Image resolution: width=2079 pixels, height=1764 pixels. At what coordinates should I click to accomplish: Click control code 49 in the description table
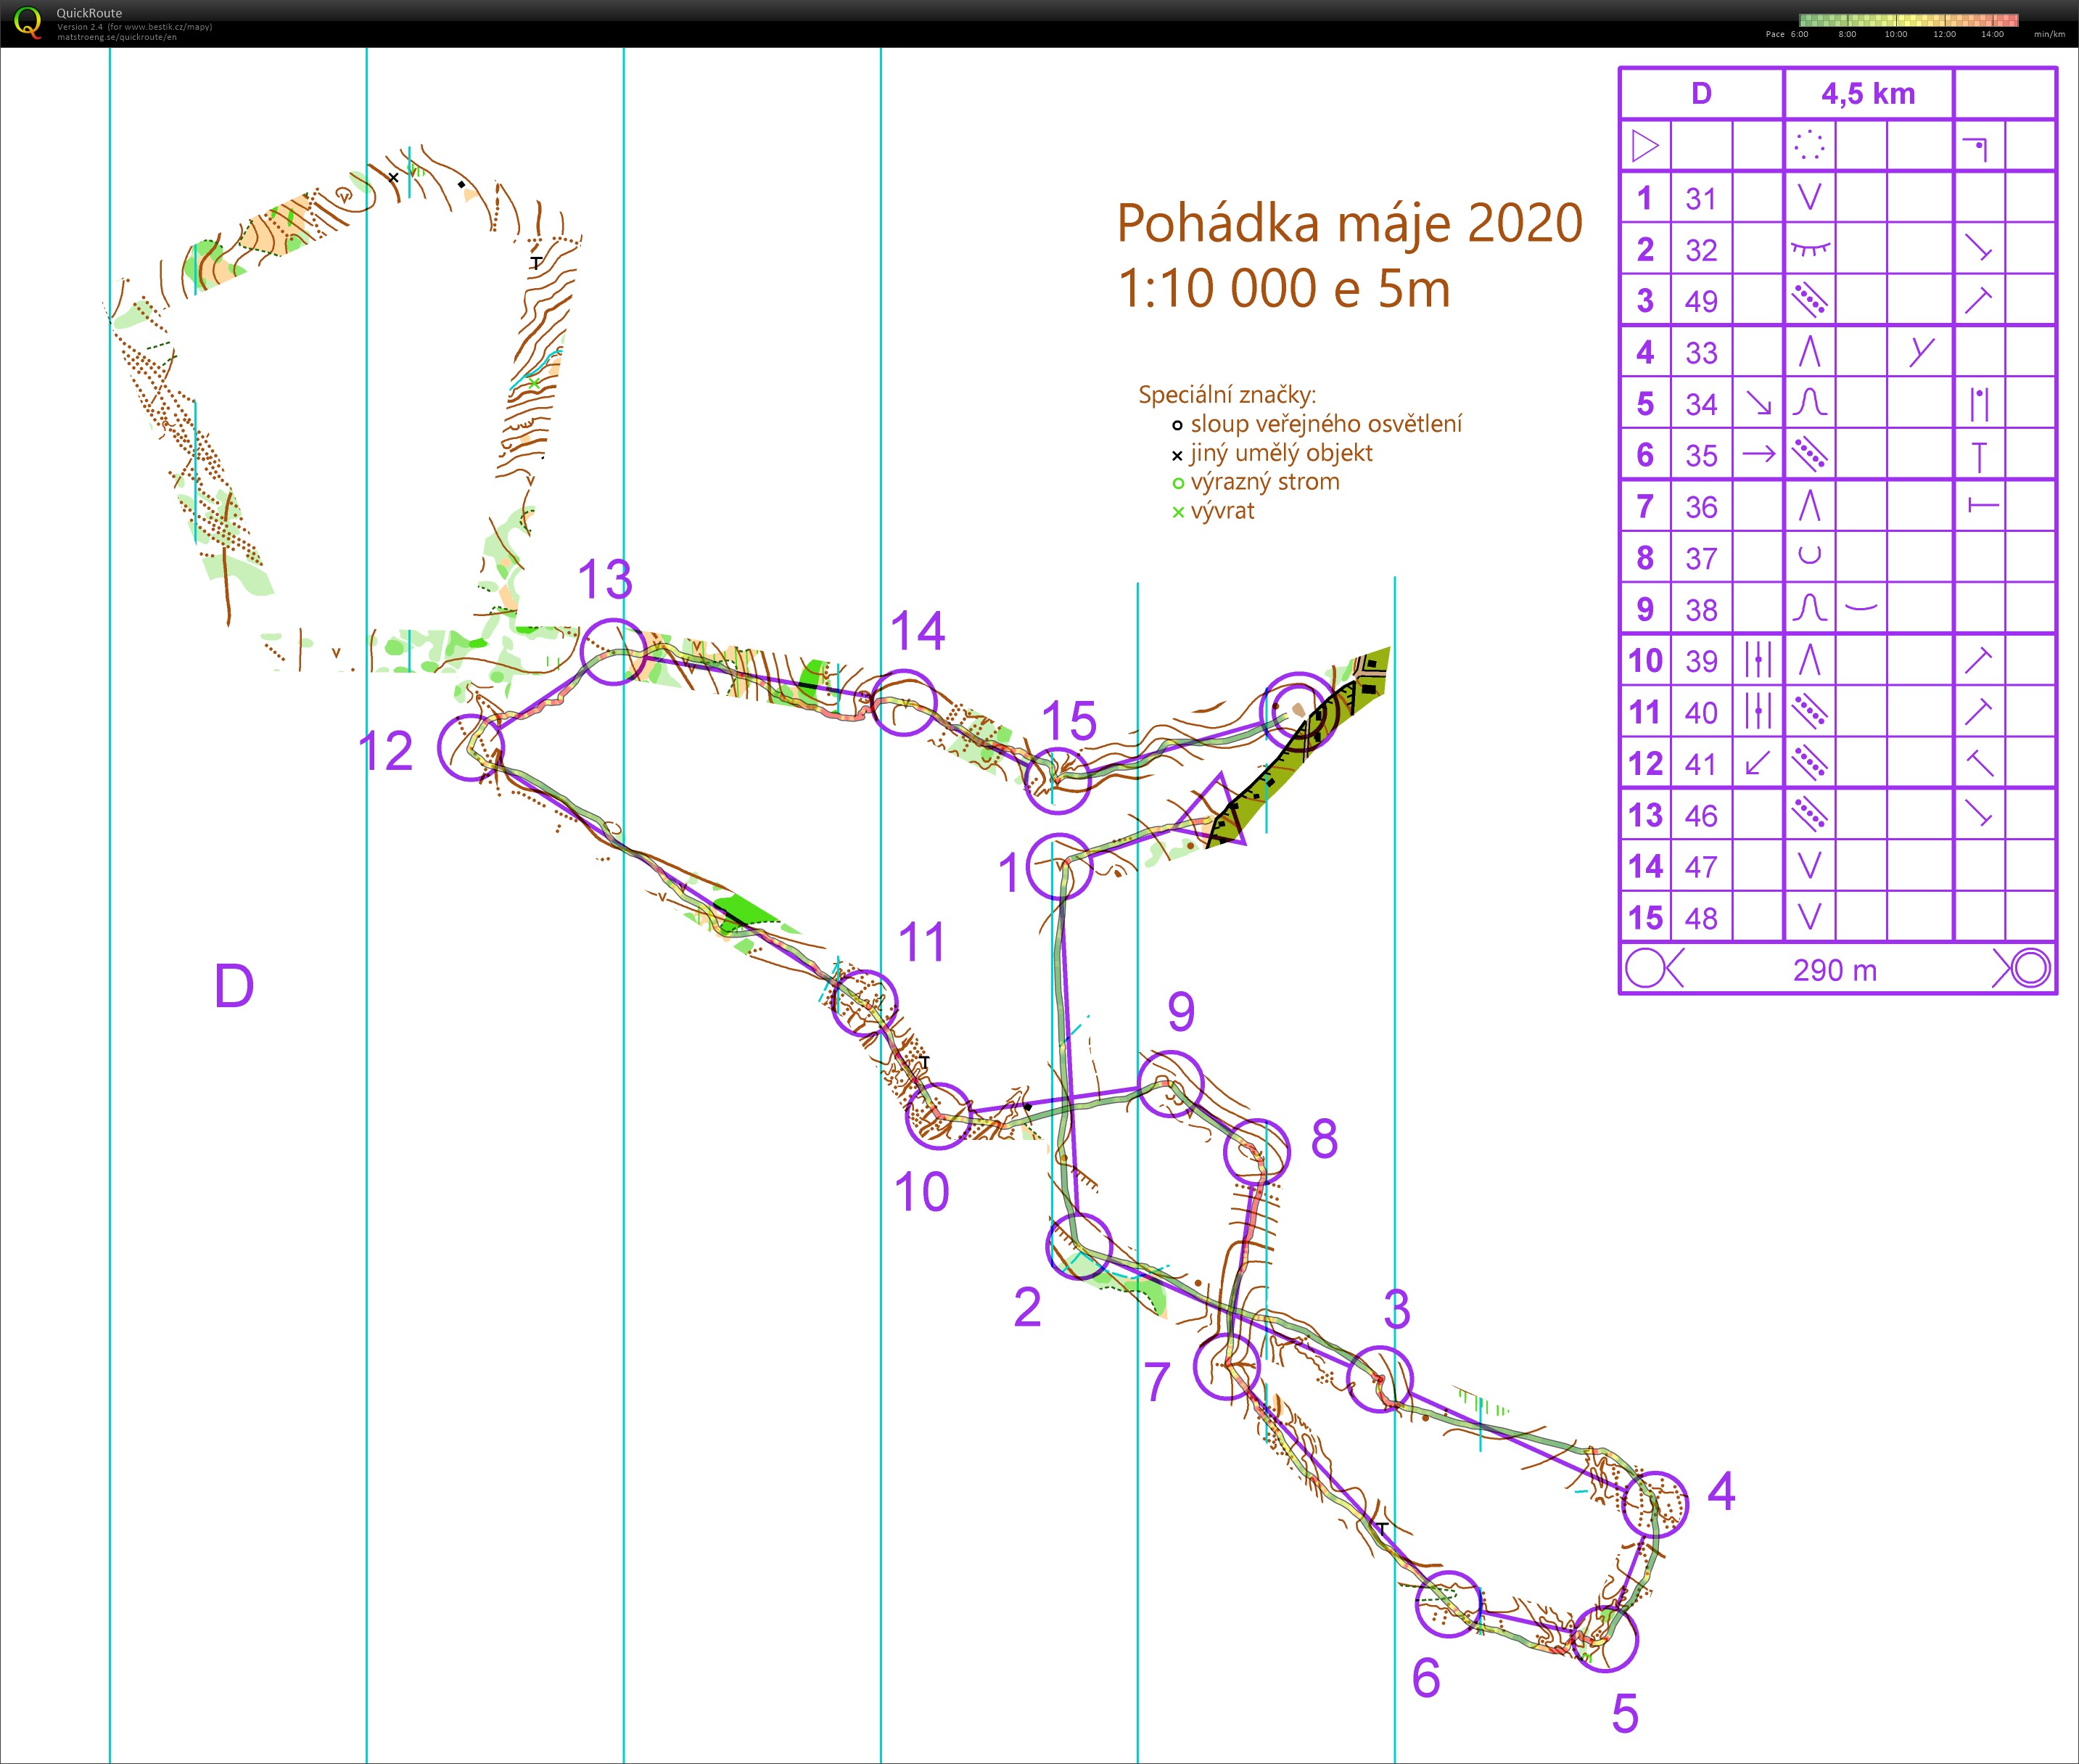click(x=1701, y=301)
